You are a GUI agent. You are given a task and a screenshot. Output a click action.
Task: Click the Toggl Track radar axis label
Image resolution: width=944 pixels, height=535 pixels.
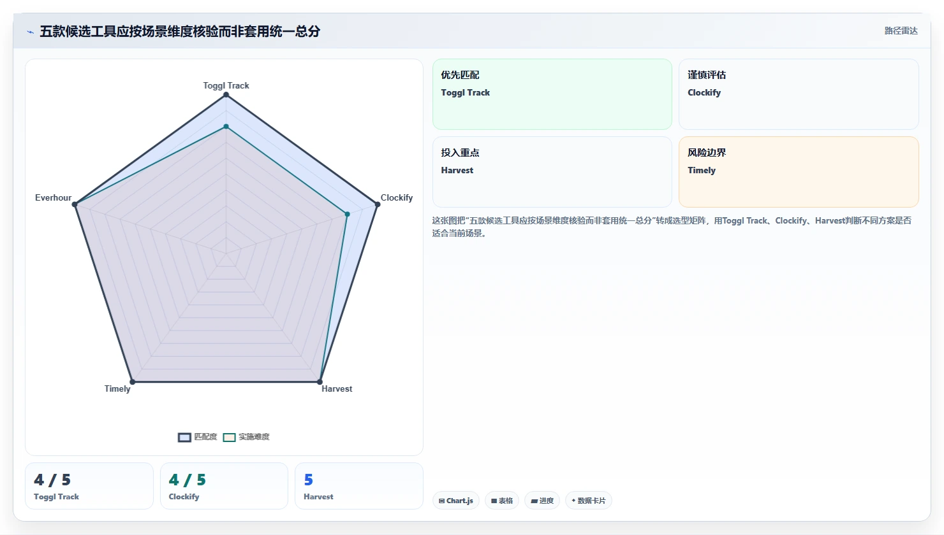tap(226, 85)
